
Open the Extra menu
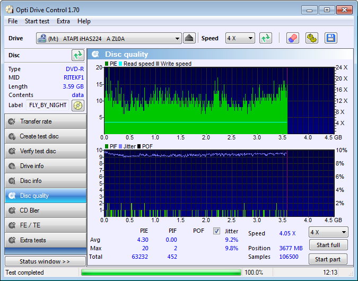pos(63,21)
